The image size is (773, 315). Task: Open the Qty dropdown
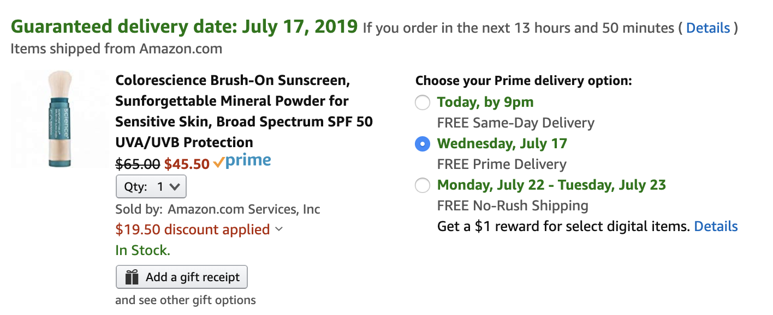[151, 186]
